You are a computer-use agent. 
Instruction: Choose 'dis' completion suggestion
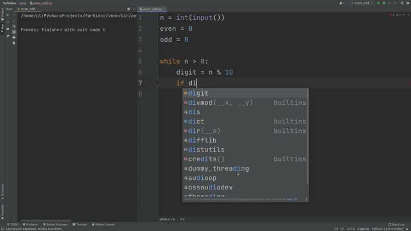[x=246, y=112]
